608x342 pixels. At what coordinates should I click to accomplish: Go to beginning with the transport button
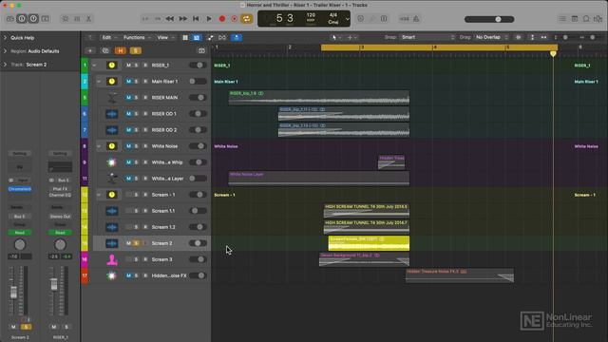tap(196, 19)
